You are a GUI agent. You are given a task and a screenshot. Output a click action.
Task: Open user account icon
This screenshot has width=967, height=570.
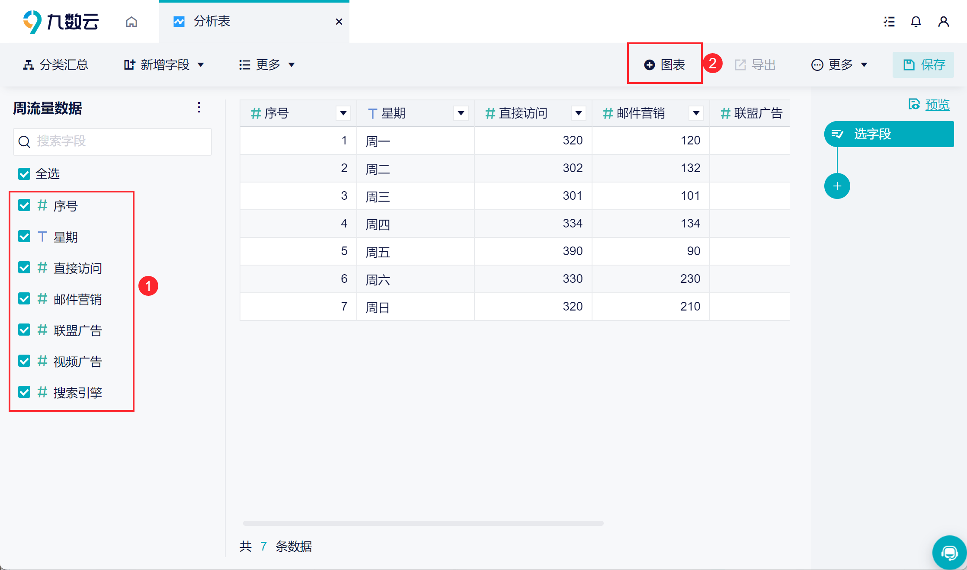(x=943, y=22)
